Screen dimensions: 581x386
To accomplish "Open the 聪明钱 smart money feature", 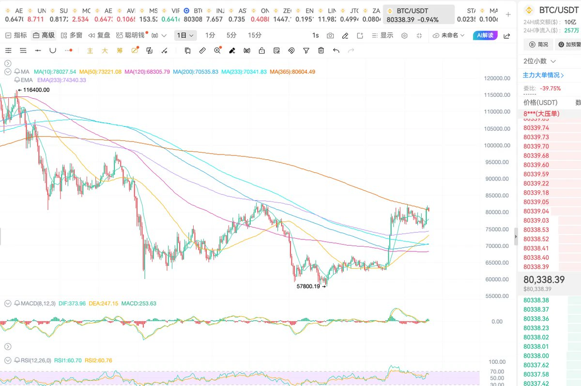I will pyautogui.click(x=130, y=35).
